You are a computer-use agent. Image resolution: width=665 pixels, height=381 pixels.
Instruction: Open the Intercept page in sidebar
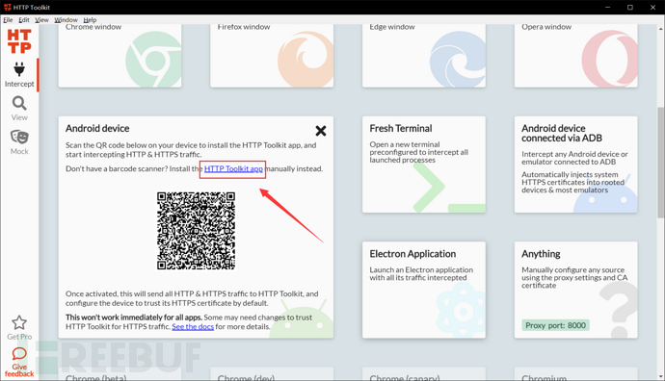[x=19, y=75]
